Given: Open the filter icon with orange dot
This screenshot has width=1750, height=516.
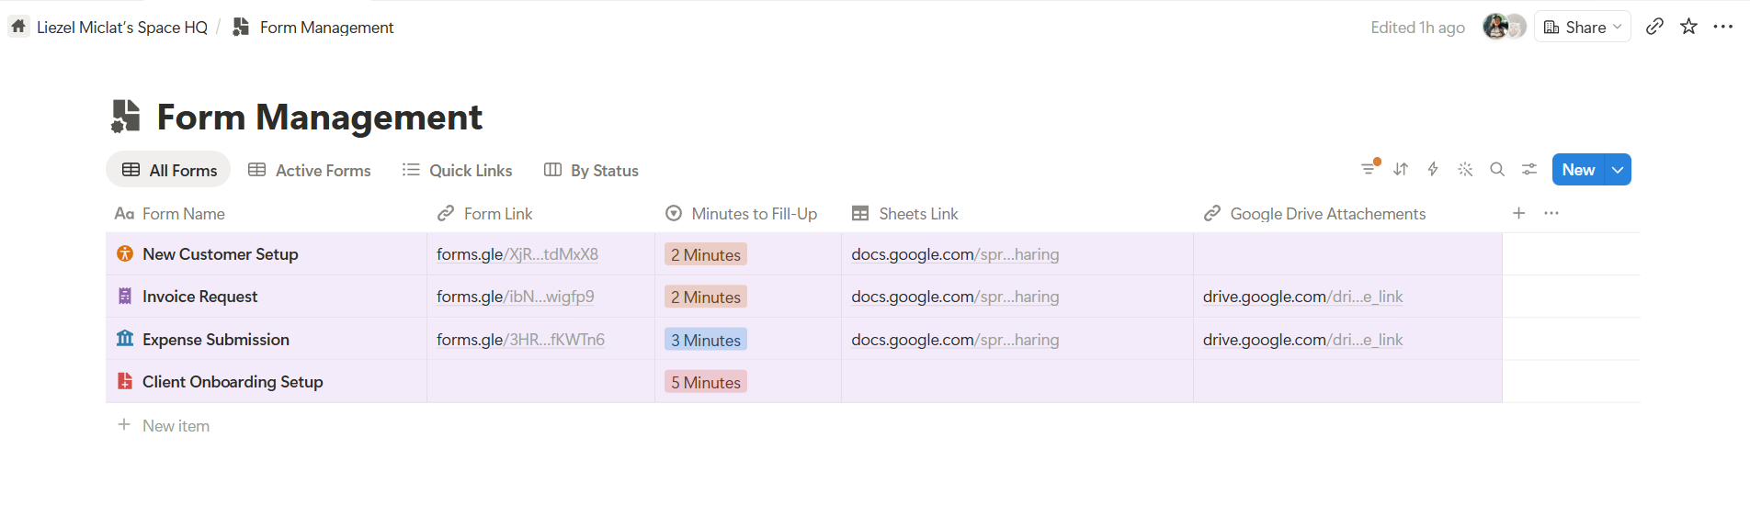Looking at the screenshot, I should (x=1369, y=169).
